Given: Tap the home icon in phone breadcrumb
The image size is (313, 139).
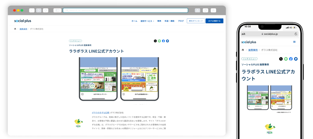Looking at the screenshot, I should tap(243, 50).
